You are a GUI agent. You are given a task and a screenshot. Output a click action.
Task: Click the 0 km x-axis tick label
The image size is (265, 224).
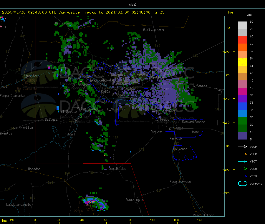pyautogui.click(x=35, y=220)
